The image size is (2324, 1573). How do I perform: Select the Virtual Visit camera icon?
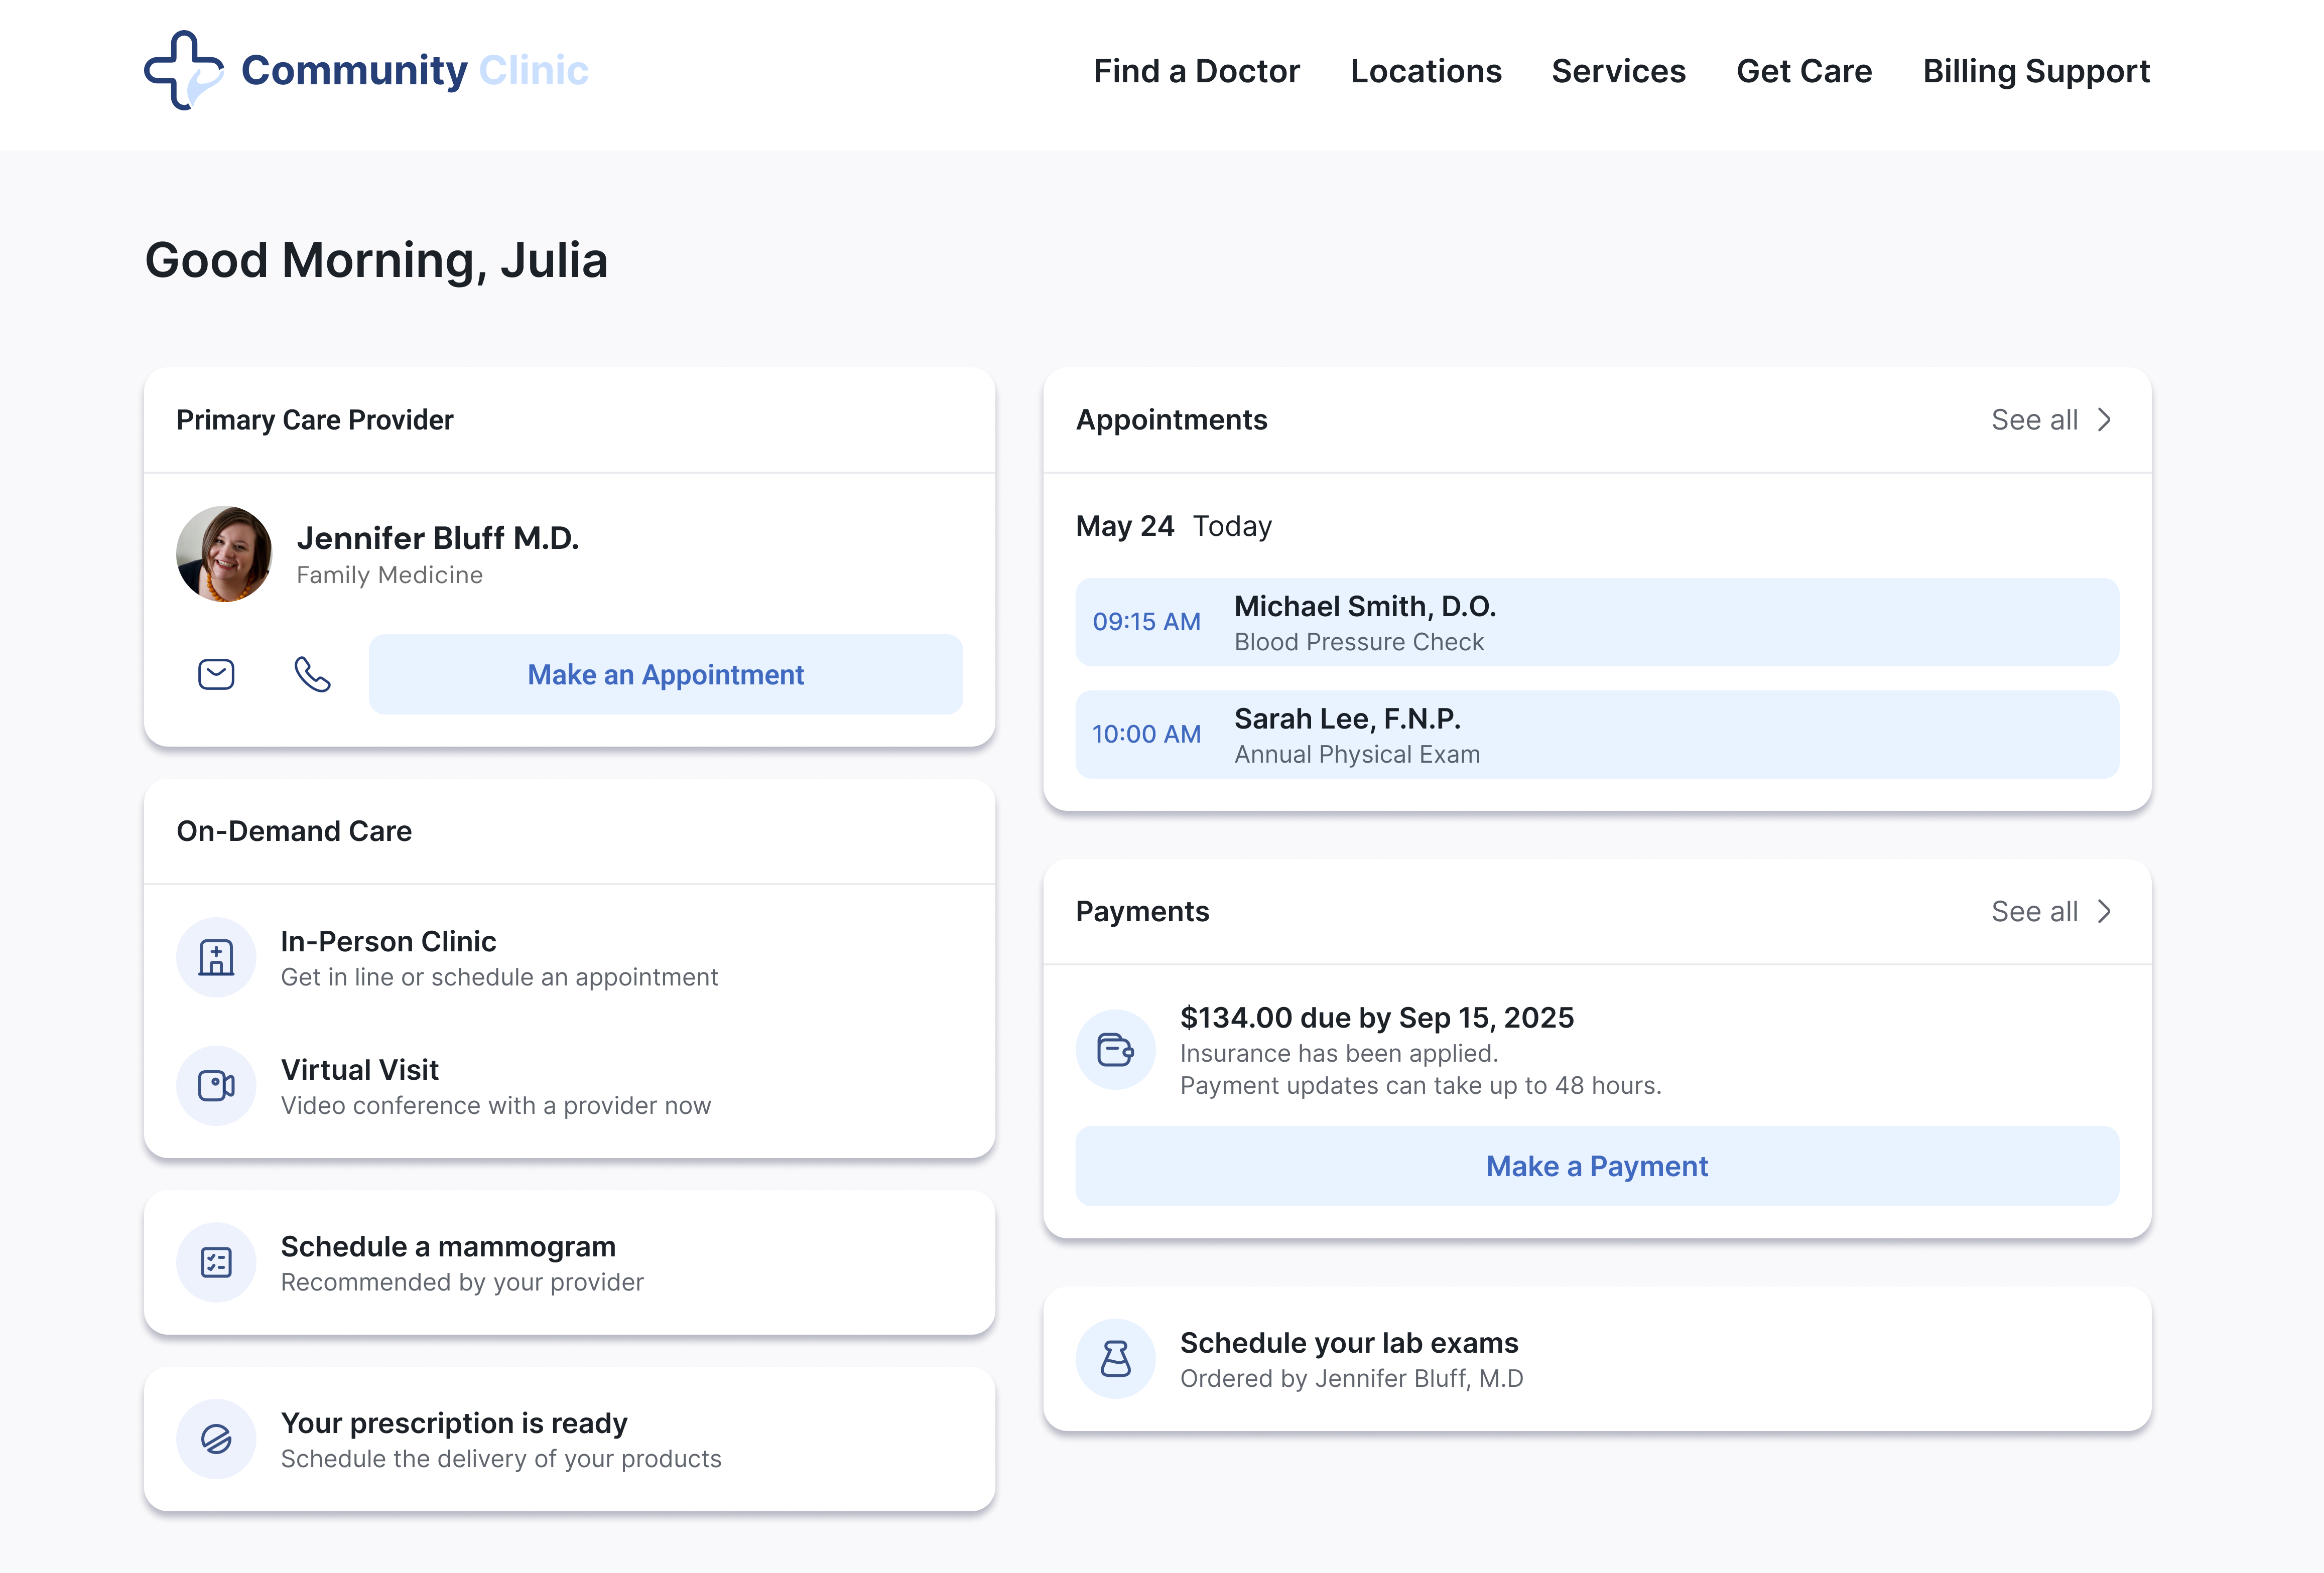coord(216,1085)
